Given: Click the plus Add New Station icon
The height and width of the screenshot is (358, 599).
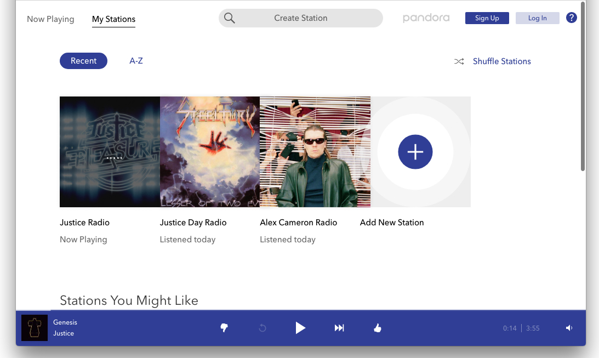Looking at the screenshot, I should coord(415,152).
